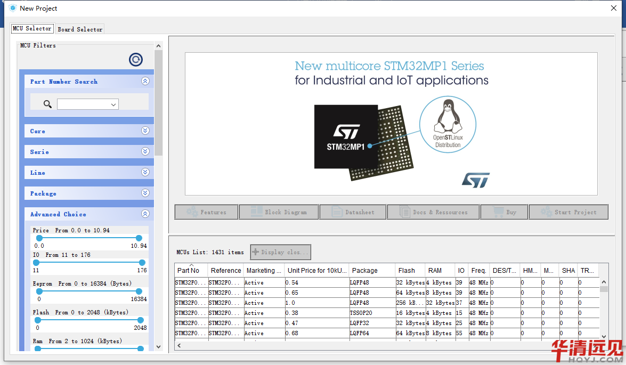Switch to the Board Selector tab
This screenshot has height=365, width=626.
pyautogui.click(x=80, y=29)
